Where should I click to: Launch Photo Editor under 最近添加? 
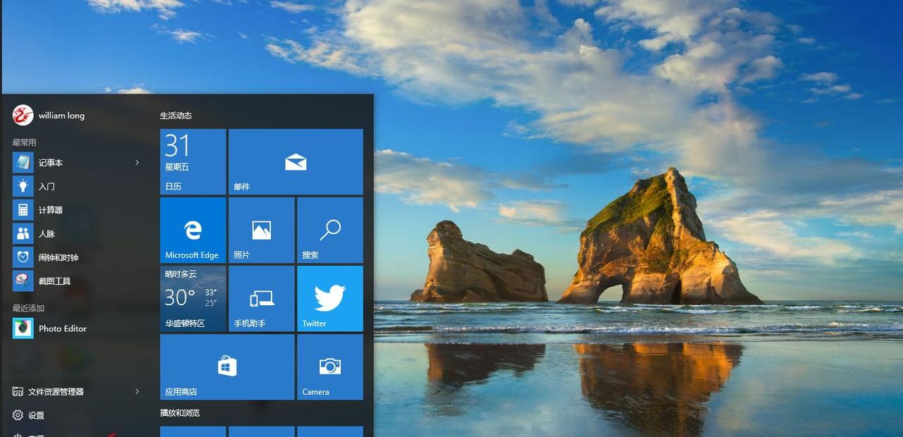63,328
